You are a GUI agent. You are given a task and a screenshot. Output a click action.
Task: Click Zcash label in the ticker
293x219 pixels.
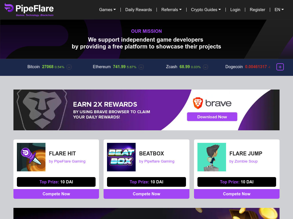coord(172,67)
